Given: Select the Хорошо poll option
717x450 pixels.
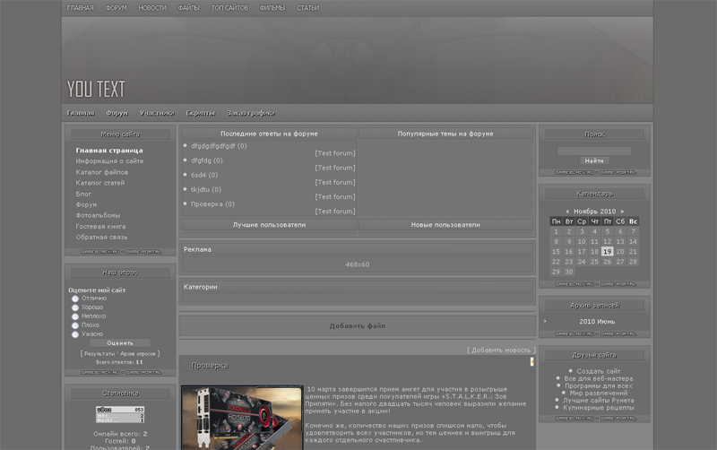Looking at the screenshot, I should 75,307.
